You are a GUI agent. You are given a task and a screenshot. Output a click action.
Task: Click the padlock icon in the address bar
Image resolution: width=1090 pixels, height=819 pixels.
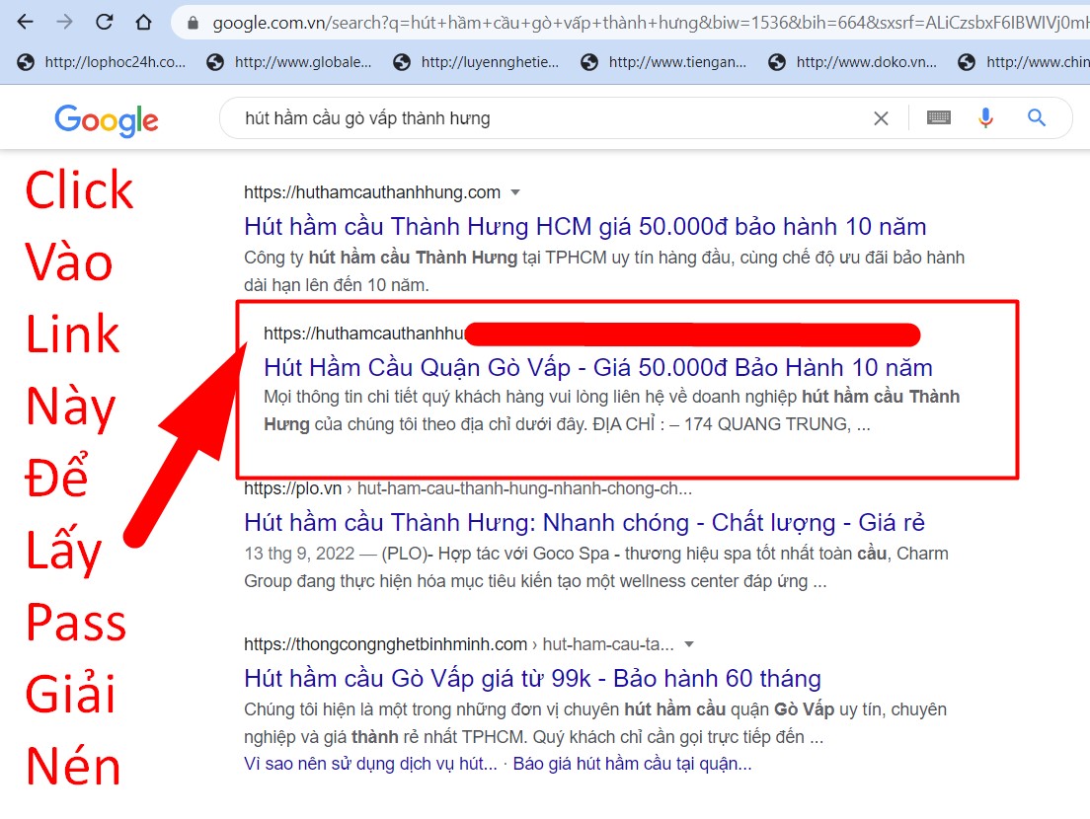pos(194,23)
